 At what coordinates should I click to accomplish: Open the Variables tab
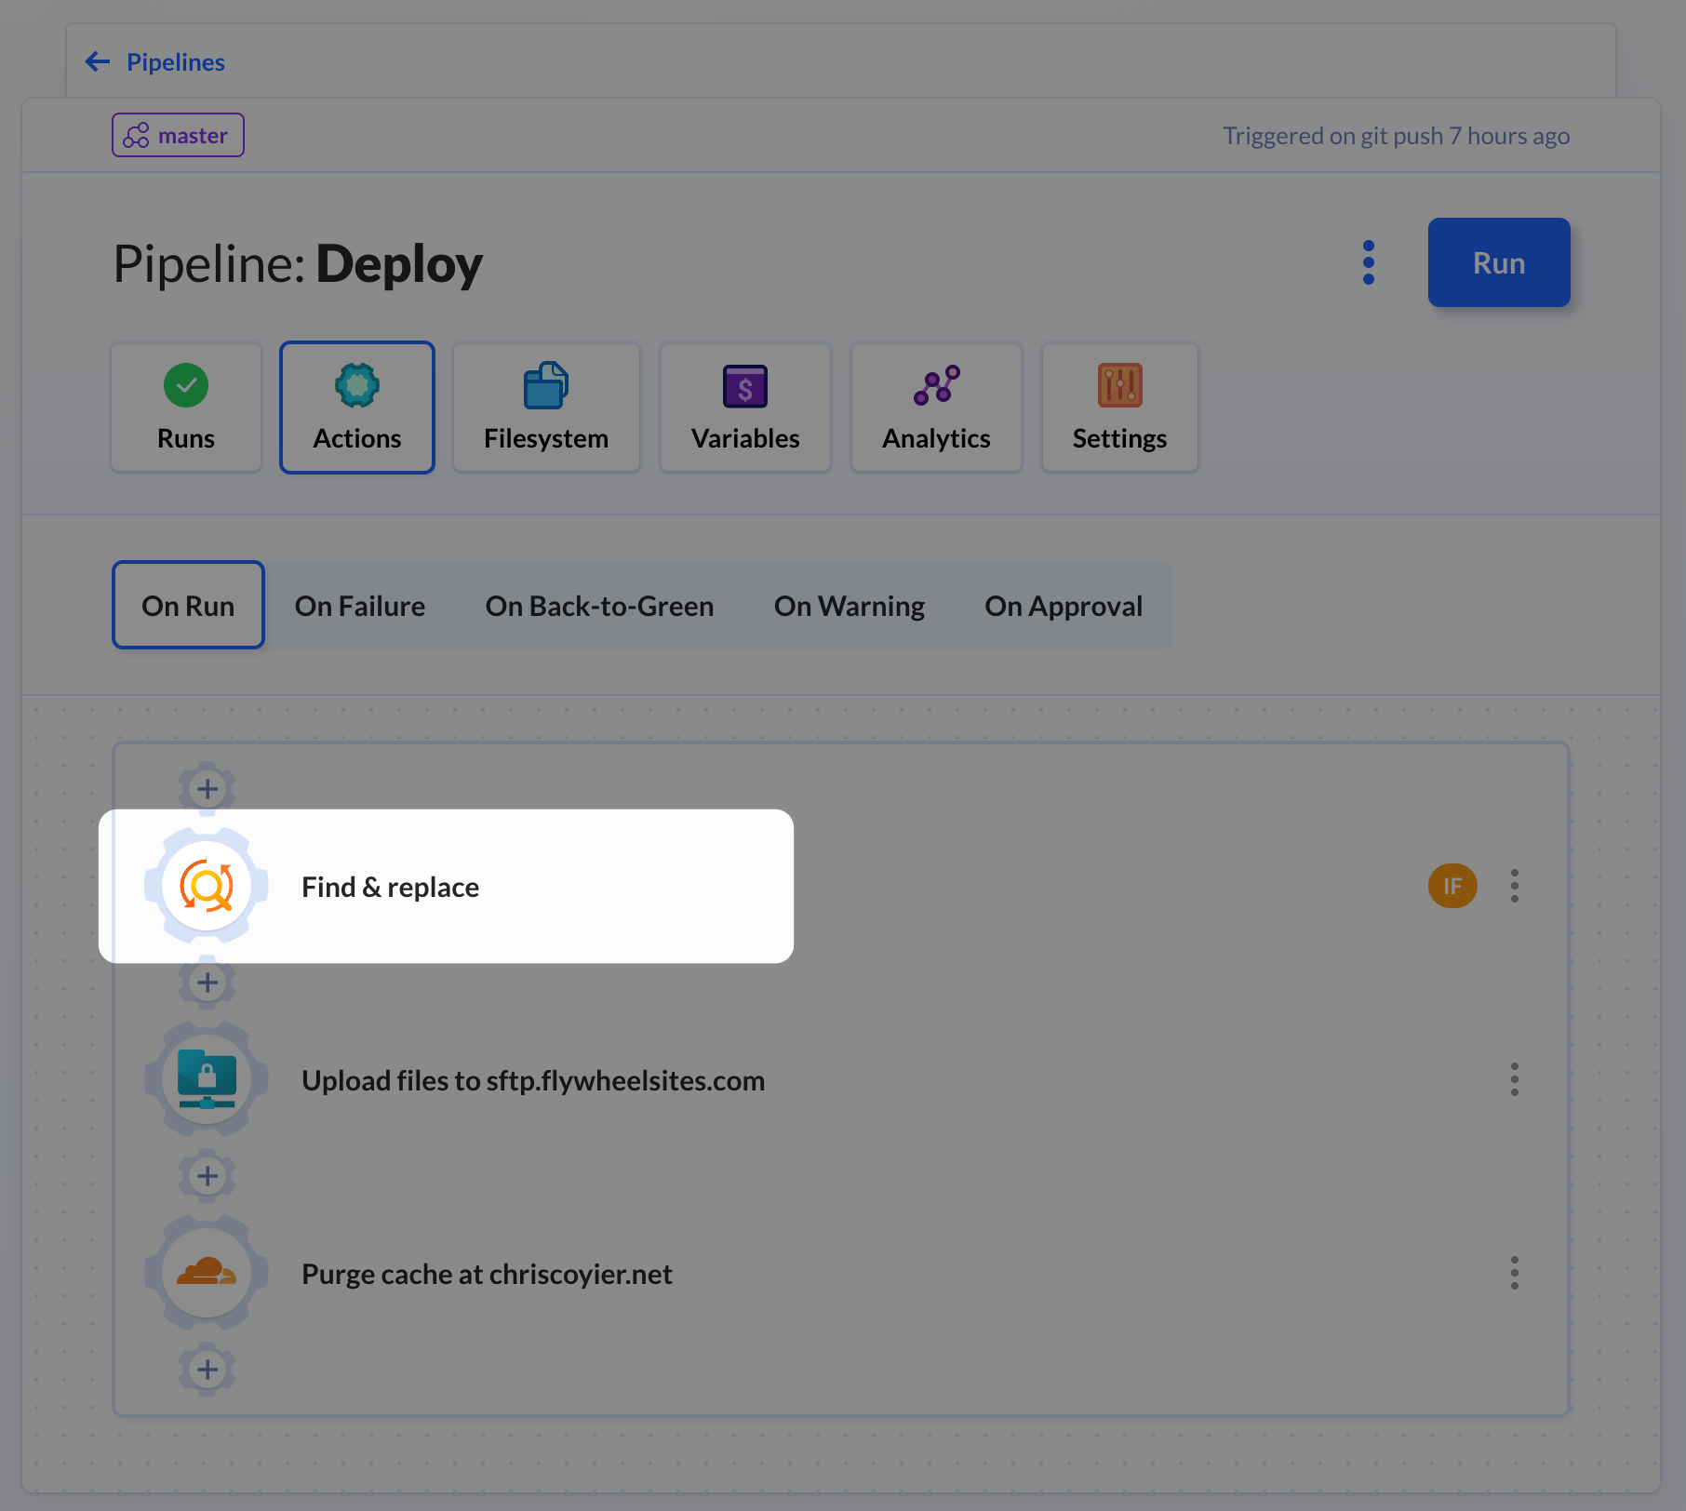(745, 408)
